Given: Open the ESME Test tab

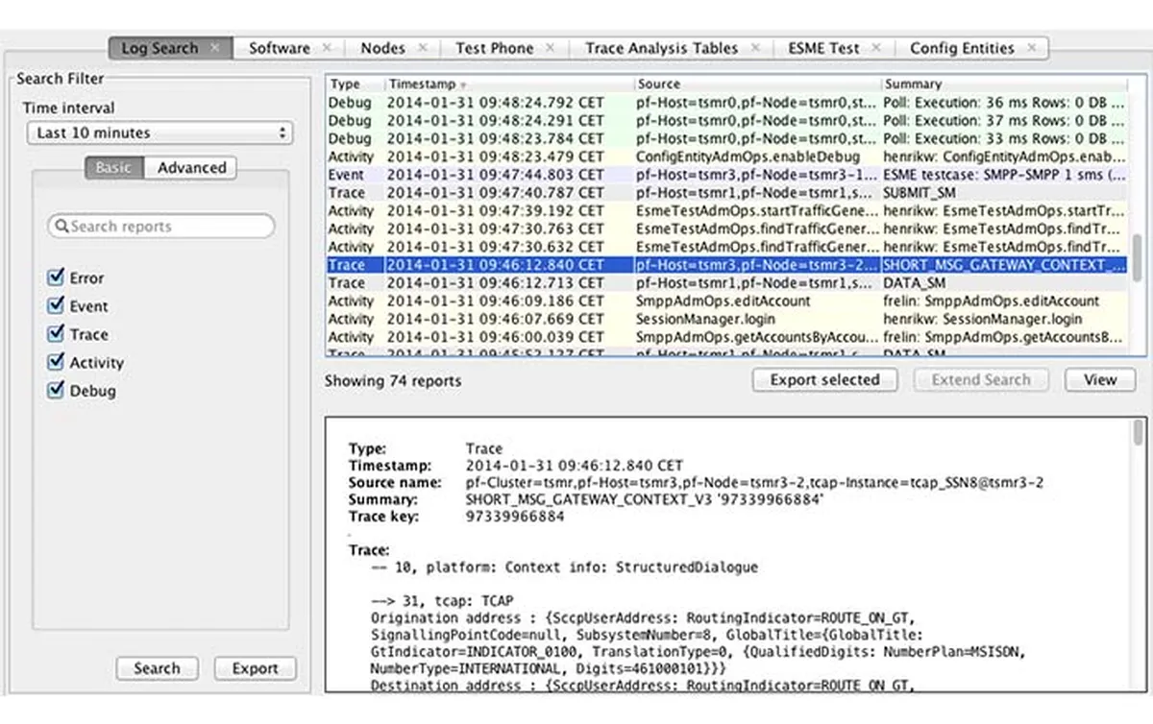Looking at the screenshot, I should click(x=823, y=48).
